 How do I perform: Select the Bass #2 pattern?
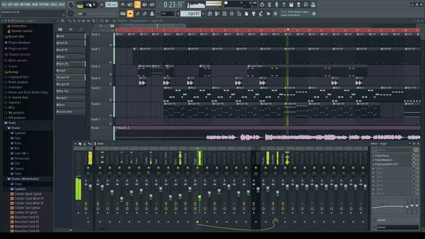pos(70,64)
